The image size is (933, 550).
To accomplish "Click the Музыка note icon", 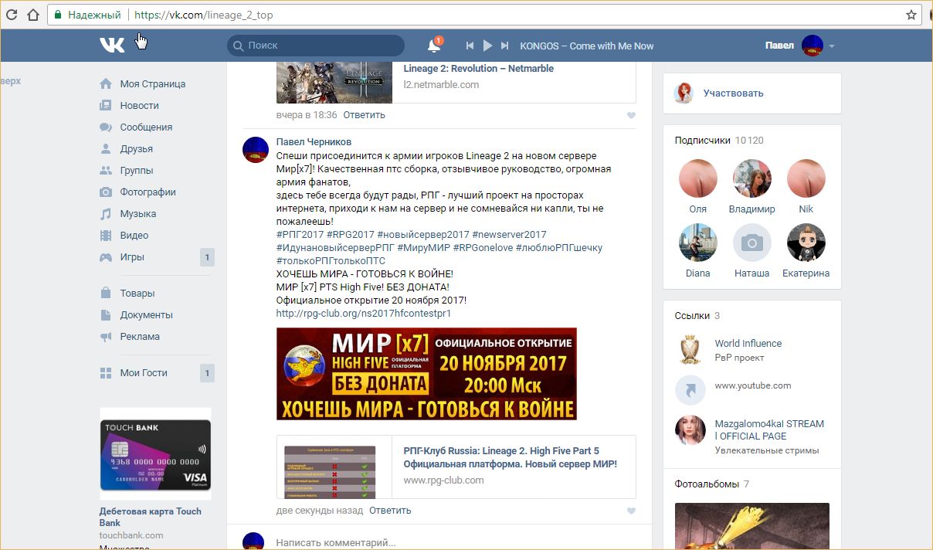I will pos(106,213).
